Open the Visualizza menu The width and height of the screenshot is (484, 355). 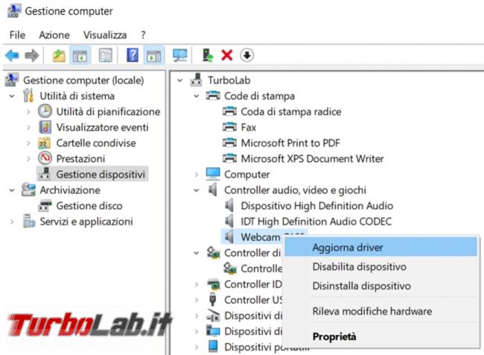pyautogui.click(x=105, y=35)
